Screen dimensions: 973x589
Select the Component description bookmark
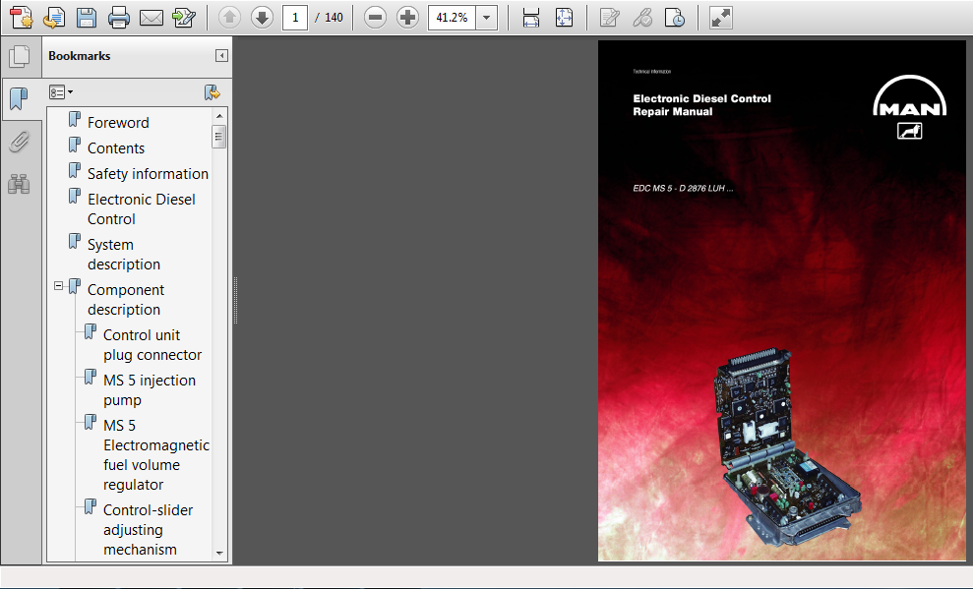126,300
